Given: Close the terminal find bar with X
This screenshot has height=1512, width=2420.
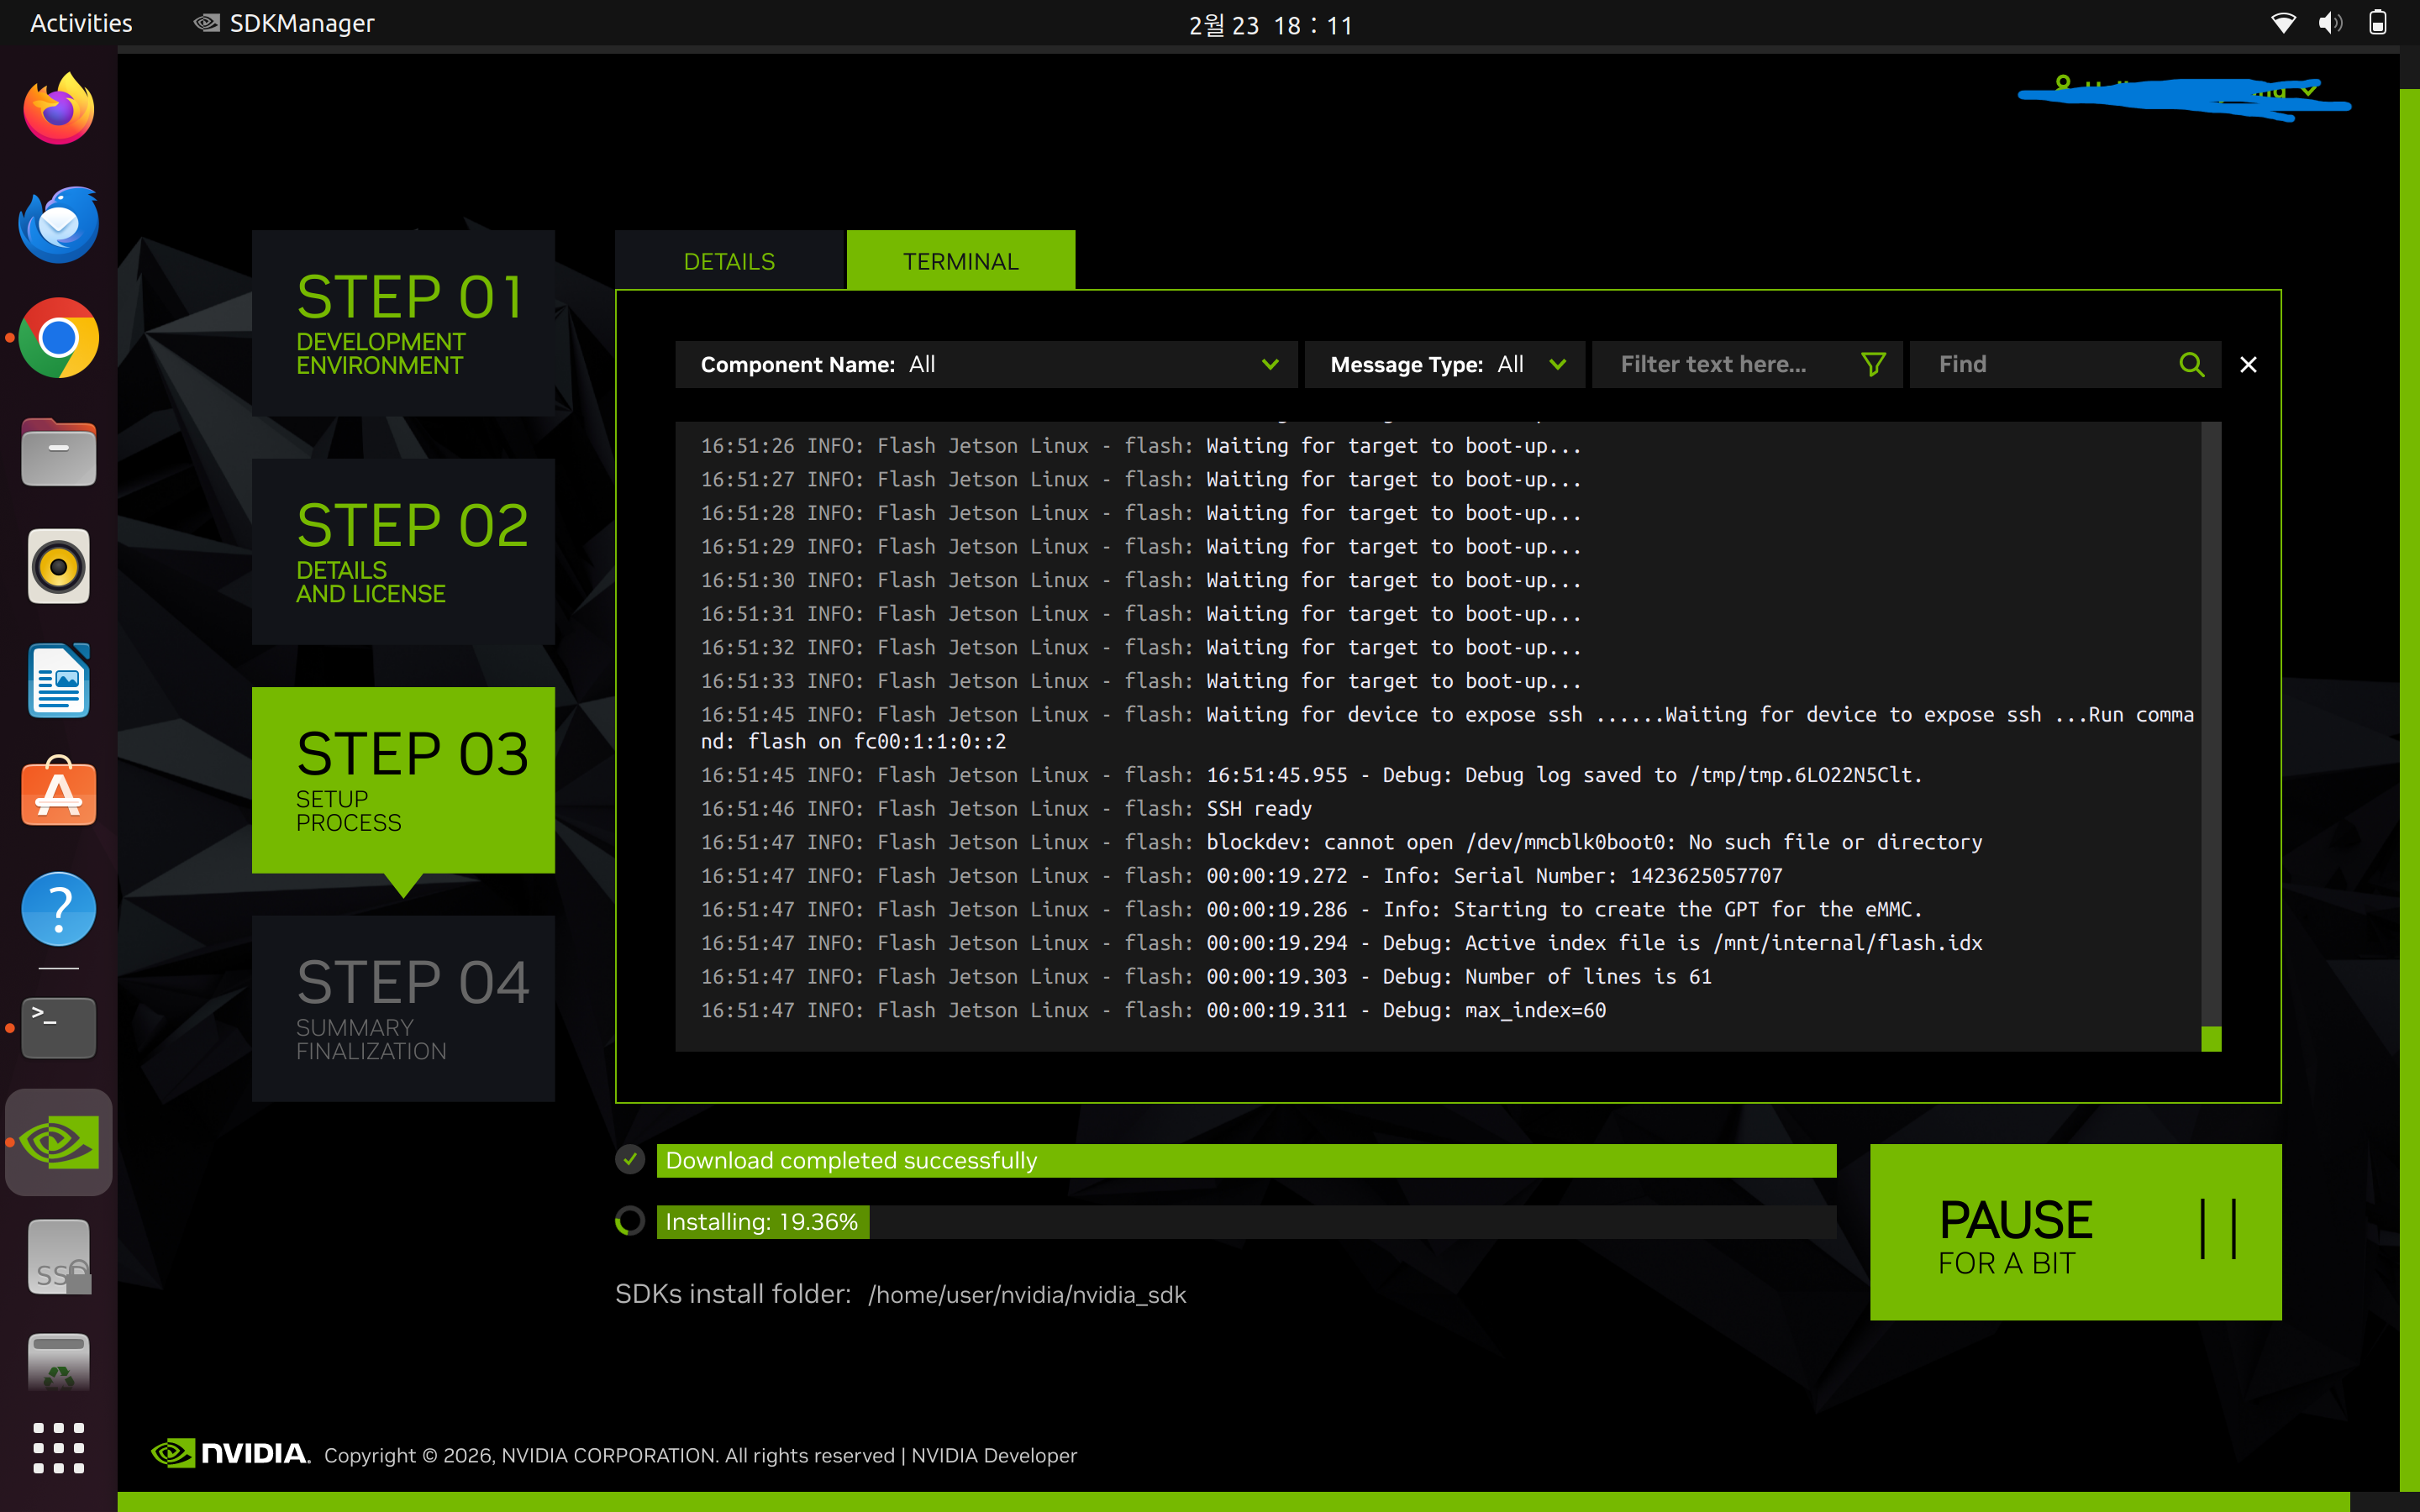Looking at the screenshot, I should [x=2248, y=364].
